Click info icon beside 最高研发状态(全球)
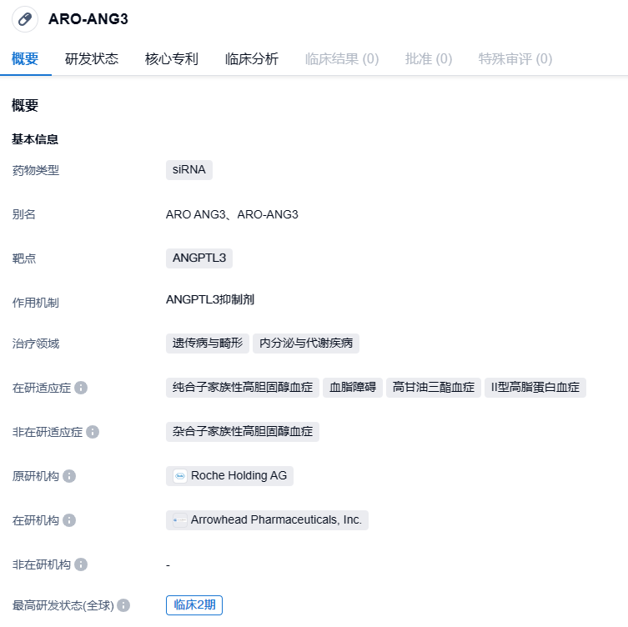Viewport: 628px width, 627px height. pos(123,605)
